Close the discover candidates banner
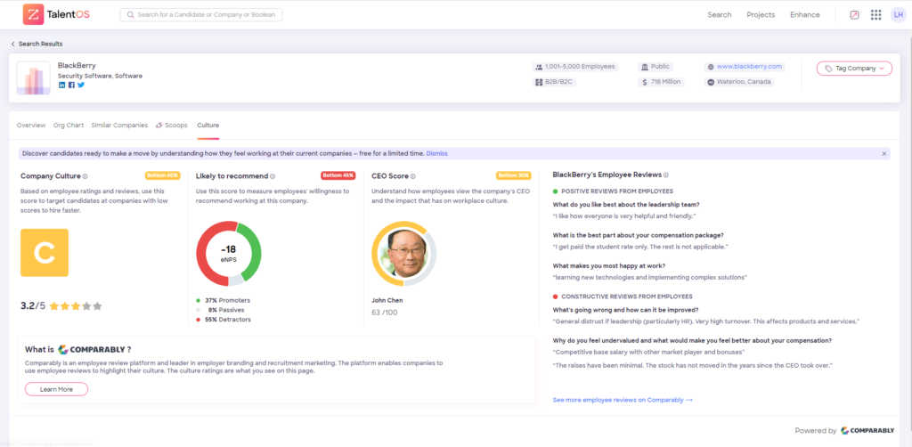912x447 pixels. tap(884, 153)
